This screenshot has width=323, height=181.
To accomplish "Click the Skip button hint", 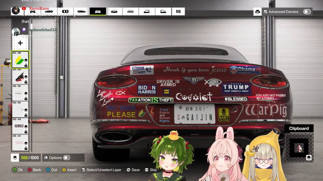I will (x=151, y=170).
